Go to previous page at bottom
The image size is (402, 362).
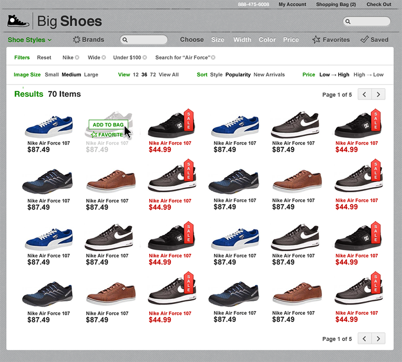(365, 338)
